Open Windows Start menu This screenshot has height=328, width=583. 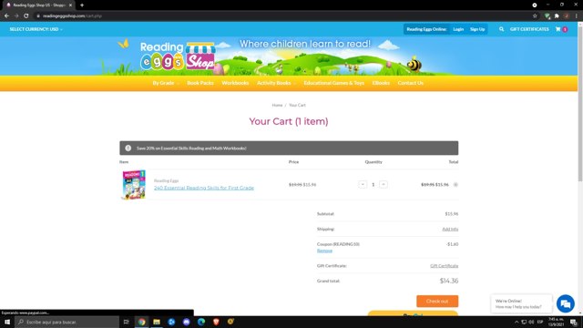pyautogui.click(x=7, y=322)
